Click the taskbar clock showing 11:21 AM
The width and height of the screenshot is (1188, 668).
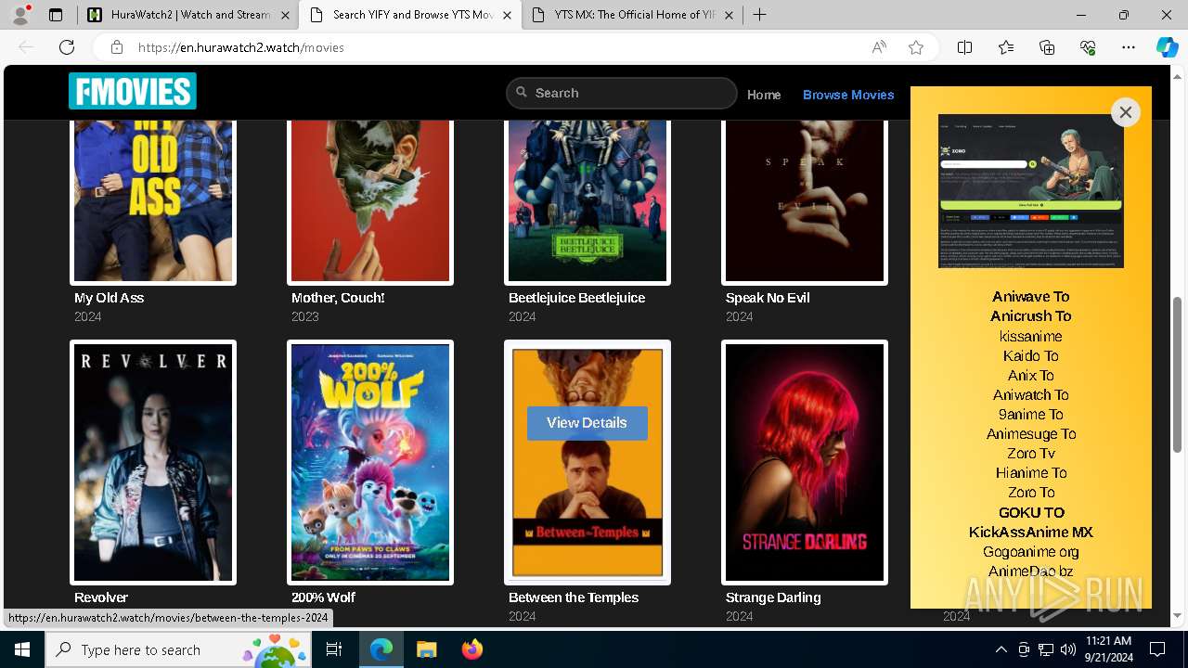[x=1107, y=649]
